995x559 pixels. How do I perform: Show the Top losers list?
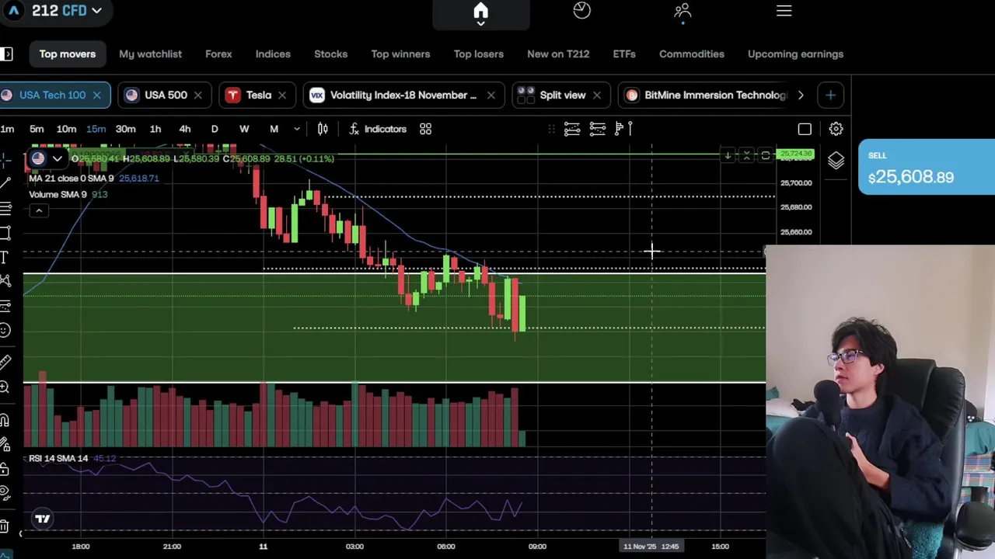click(478, 54)
